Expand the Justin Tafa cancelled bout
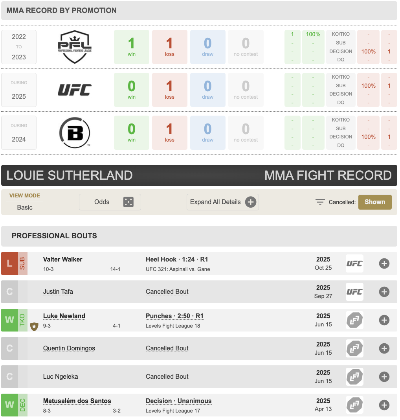 click(x=384, y=292)
